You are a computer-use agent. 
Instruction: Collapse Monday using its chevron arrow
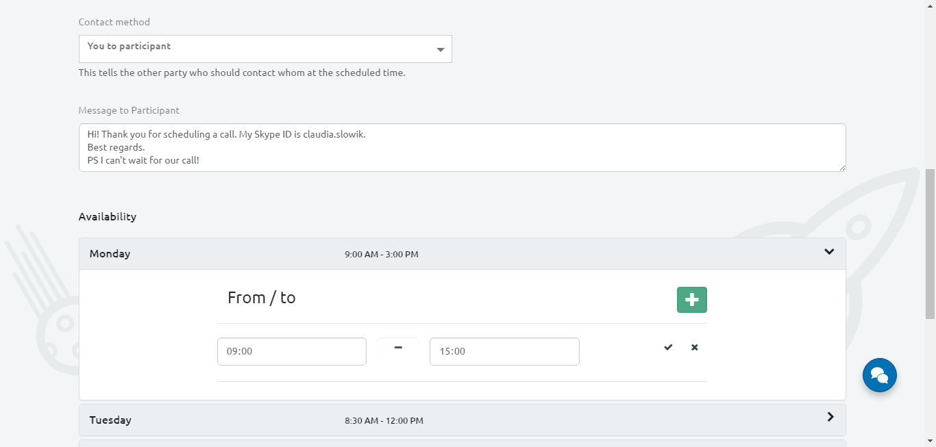pos(829,252)
